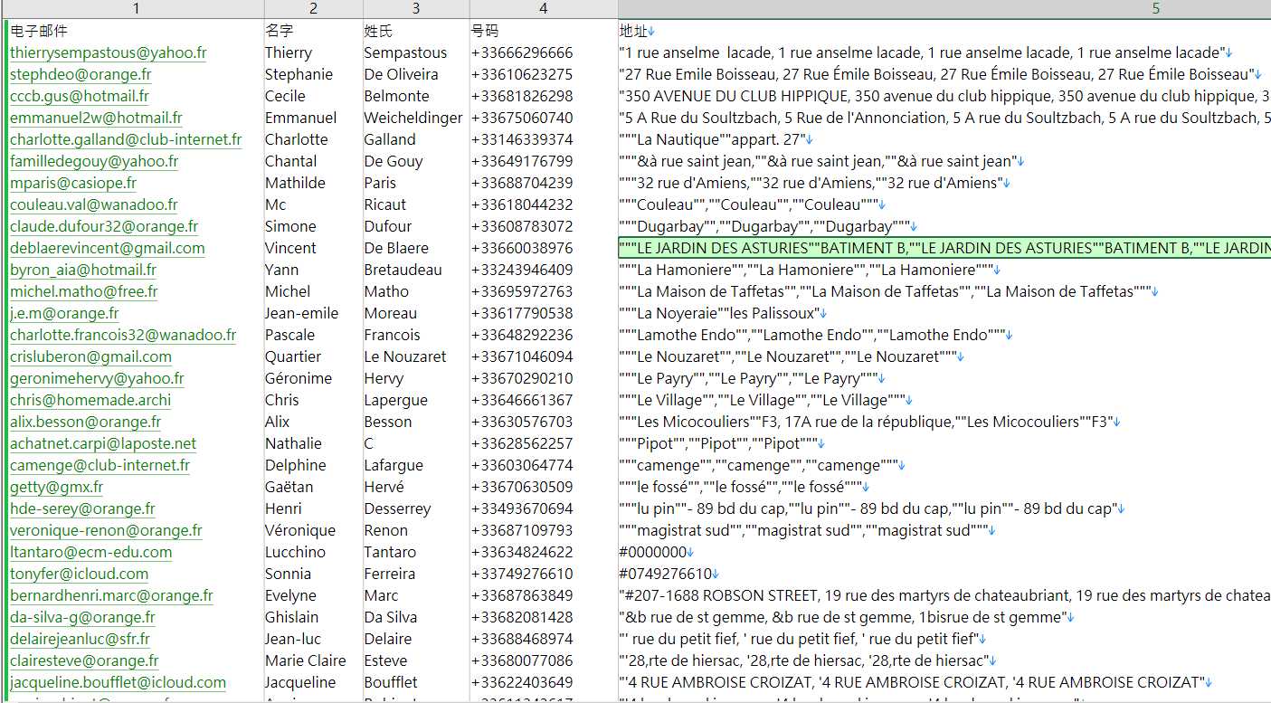
Task: Open veronique-renon@orange.fr link
Action: tap(106, 530)
